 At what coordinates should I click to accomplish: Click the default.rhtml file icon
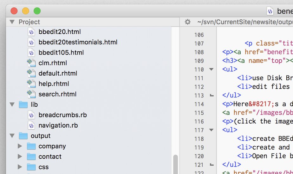31,73
